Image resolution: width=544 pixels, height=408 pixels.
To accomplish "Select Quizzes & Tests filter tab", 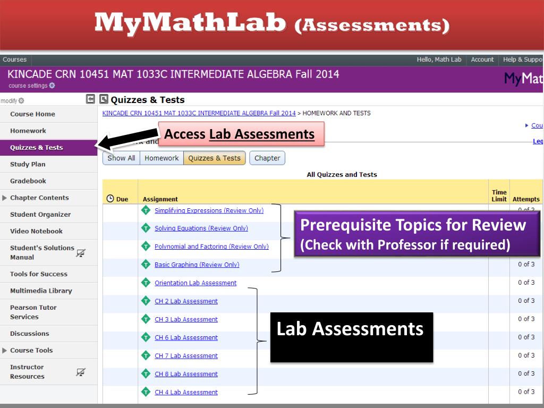I will pyautogui.click(x=215, y=158).
